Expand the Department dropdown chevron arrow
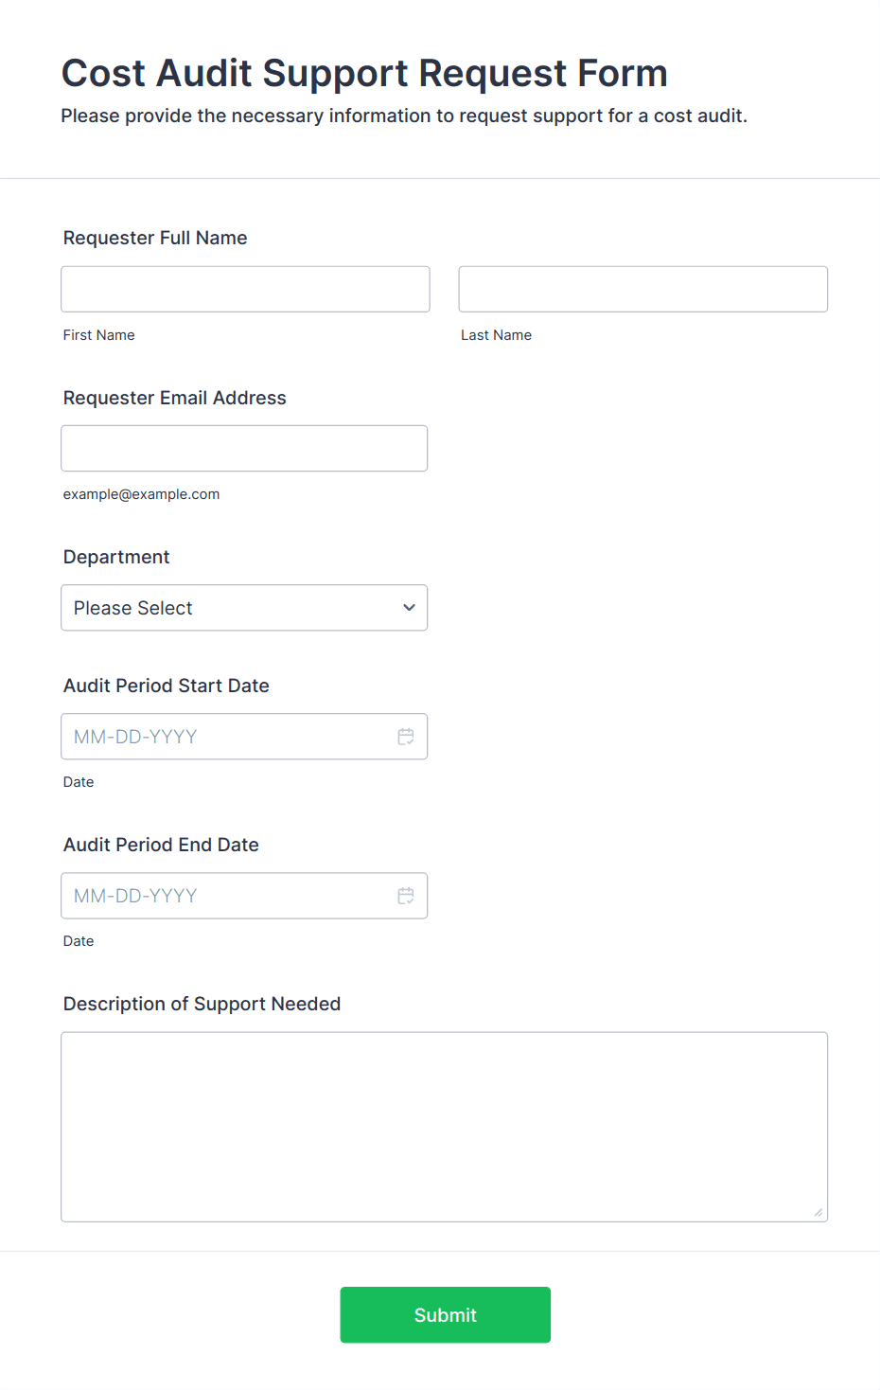 pyautogui.click(x=409, y=608)
